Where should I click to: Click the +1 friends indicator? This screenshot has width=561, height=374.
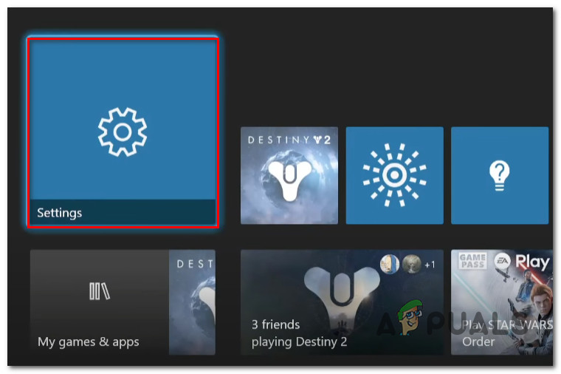(x=430, y=265)
